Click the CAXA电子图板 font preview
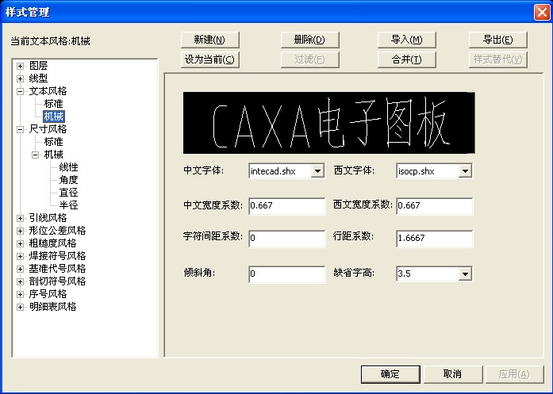This screenshot has height=394, width=553. click(x=328, y=123)
